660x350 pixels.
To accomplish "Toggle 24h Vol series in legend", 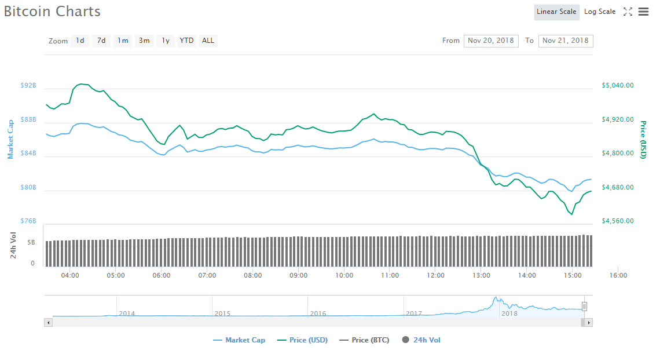I will coord(421,340).
